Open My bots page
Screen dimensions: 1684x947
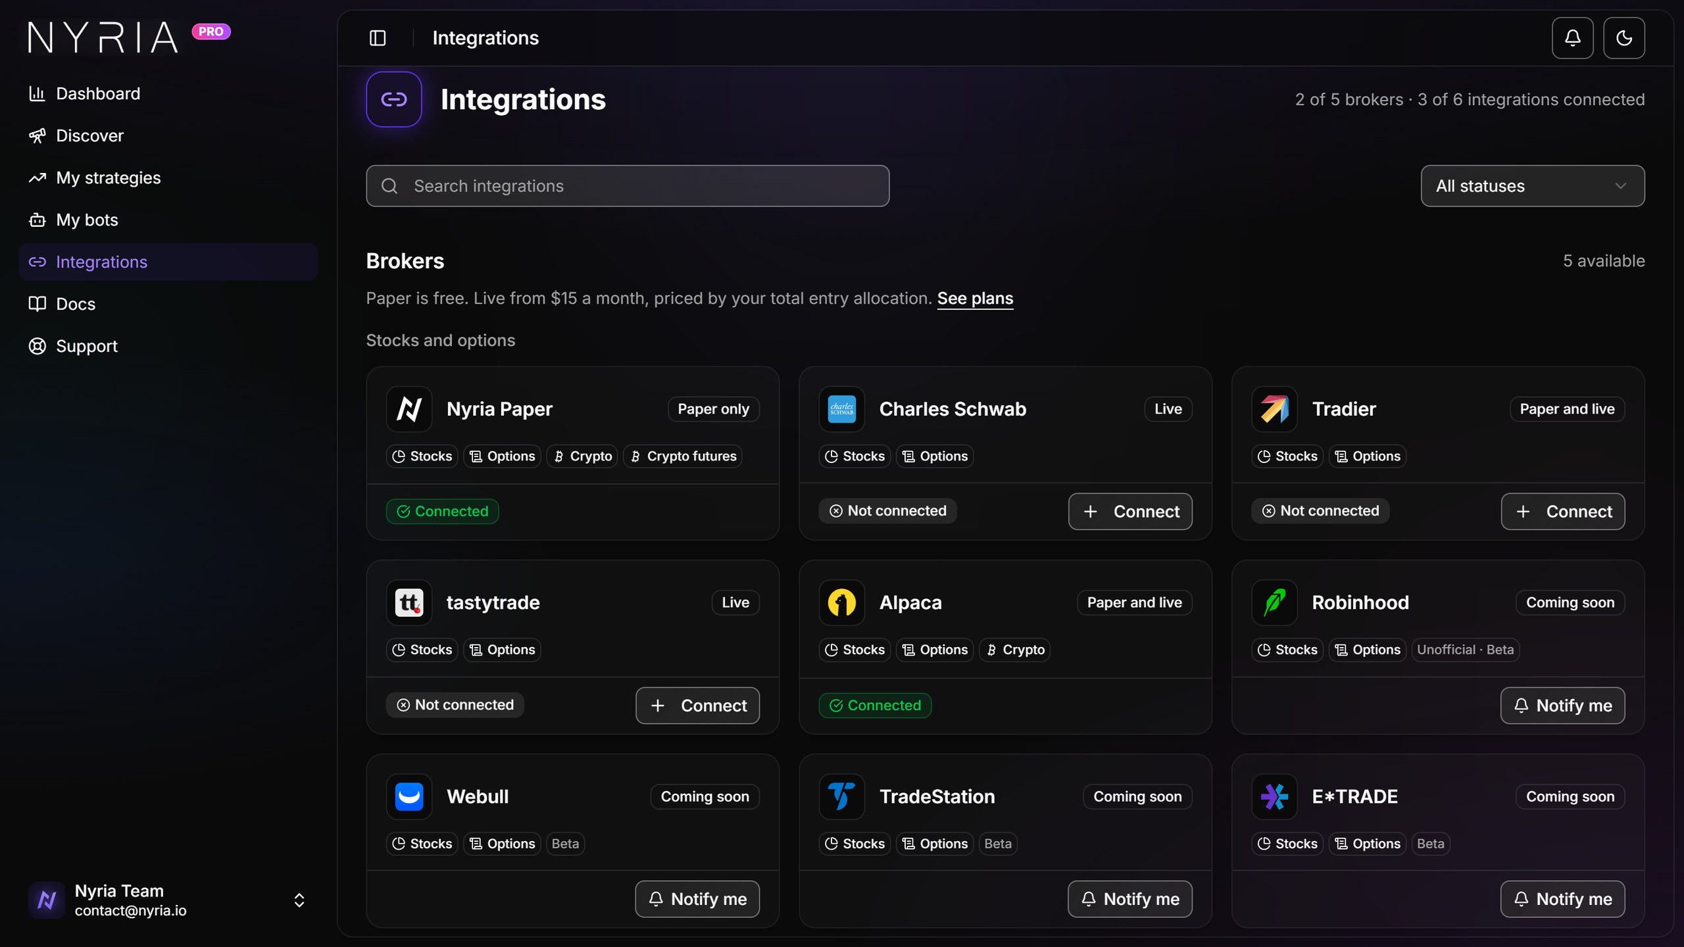168,220
